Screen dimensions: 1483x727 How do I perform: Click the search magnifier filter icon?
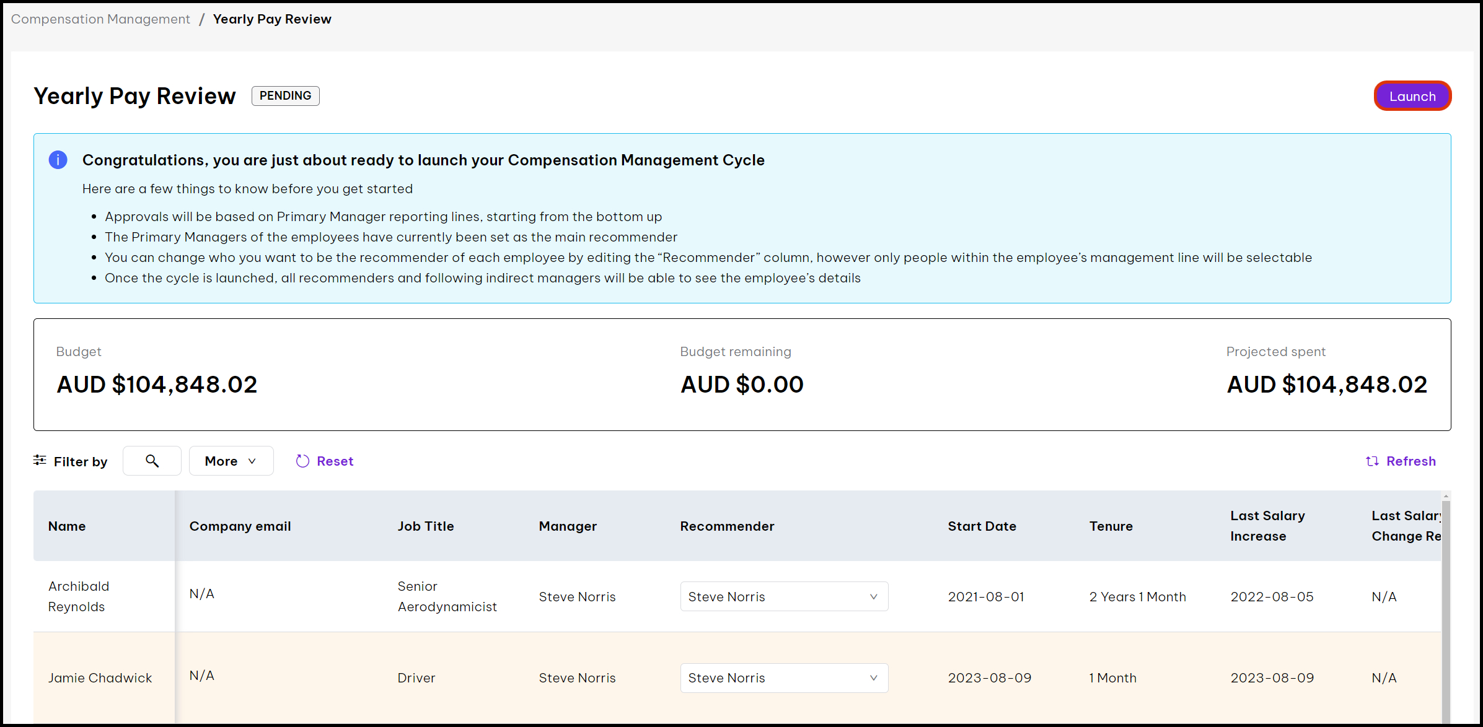(152, 461)
